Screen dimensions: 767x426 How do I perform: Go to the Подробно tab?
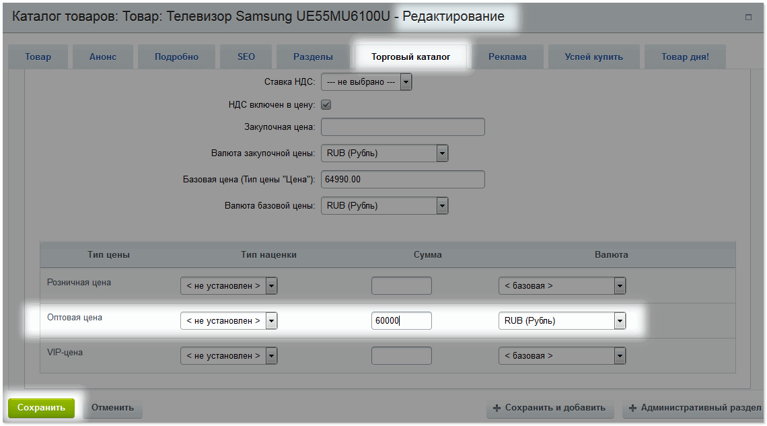[x=176, y=57]
